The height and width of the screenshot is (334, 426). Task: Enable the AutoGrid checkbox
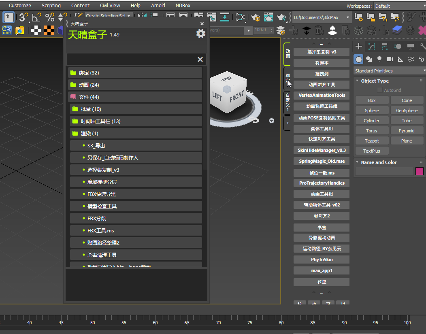tap(380, 90)
